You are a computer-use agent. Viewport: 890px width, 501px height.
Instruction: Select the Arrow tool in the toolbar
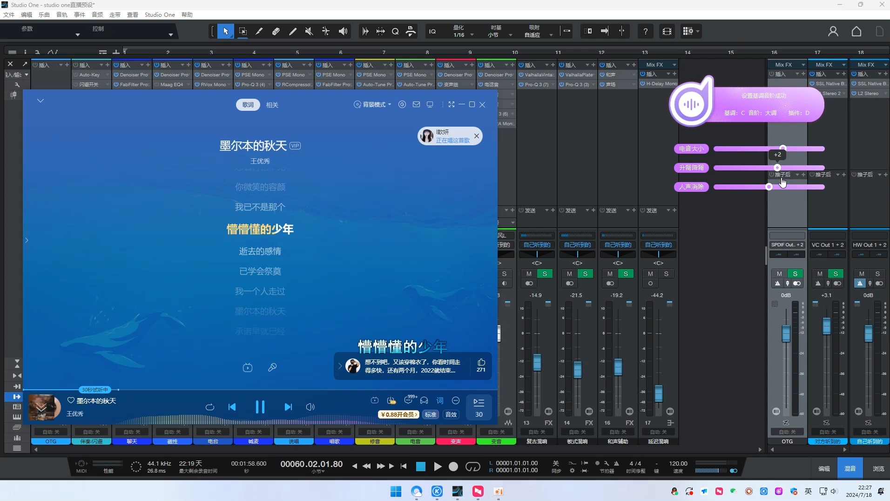click(x=226, y=31)
